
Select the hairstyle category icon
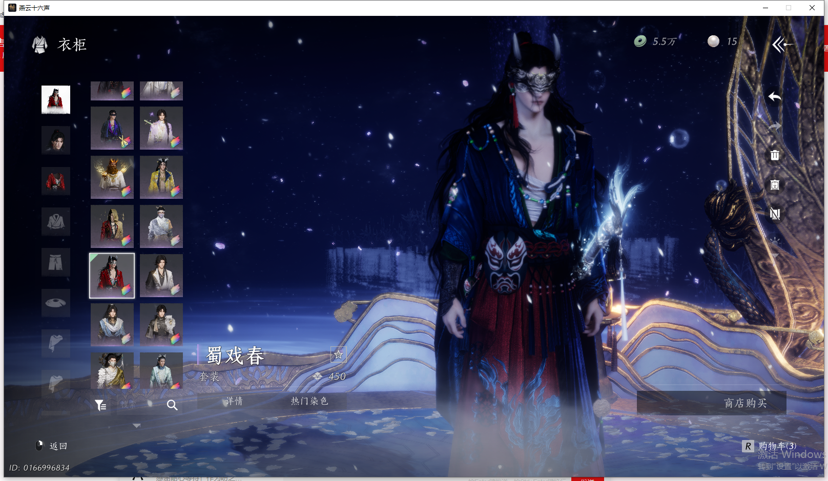tap(56, 140)
